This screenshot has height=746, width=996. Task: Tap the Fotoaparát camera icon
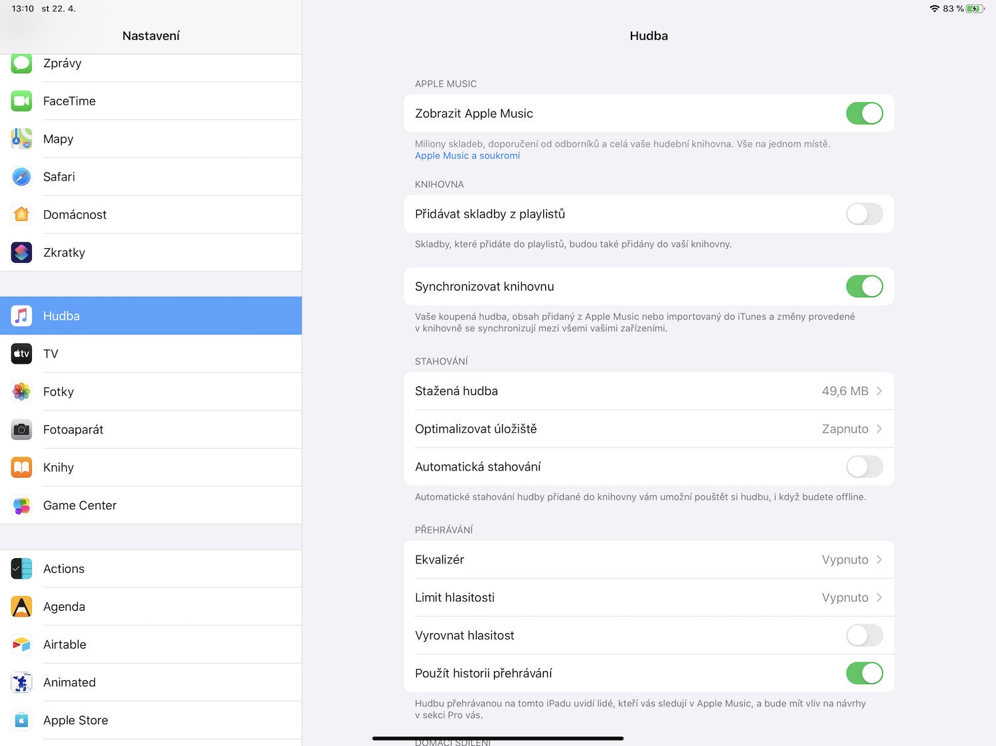coord(21,429)
